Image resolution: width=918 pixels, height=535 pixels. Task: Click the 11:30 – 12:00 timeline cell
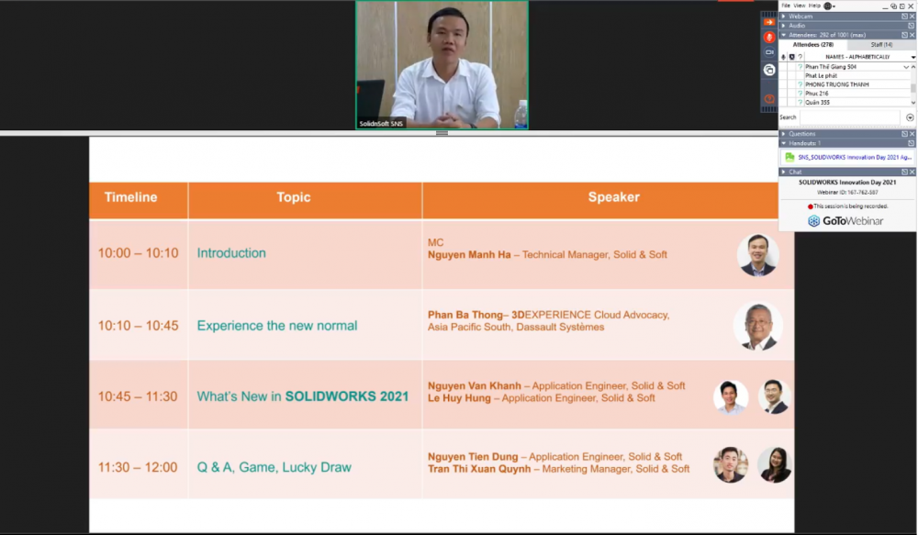139,463
